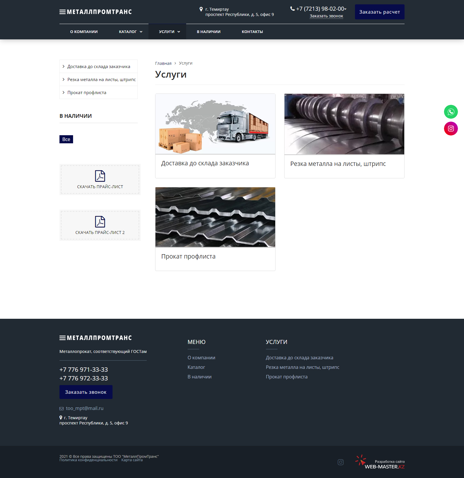Image resolution: width=464 pixels, height=478 pixels.
Task: Open Каталог menu item
Action: coord(128,32)
